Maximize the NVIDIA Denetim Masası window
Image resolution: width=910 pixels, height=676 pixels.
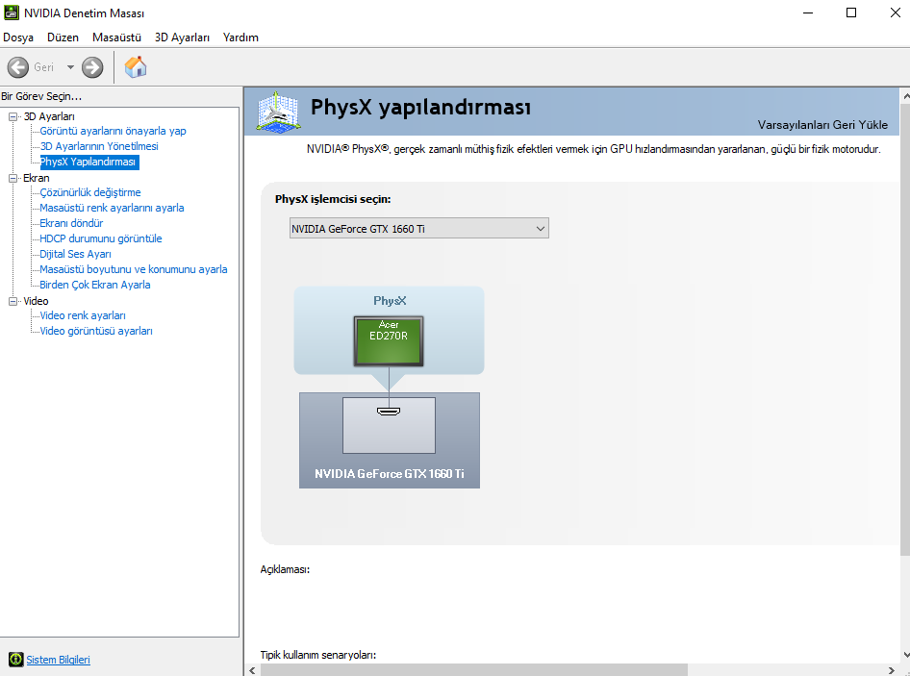pyautogui.click(x=850, y=13)
